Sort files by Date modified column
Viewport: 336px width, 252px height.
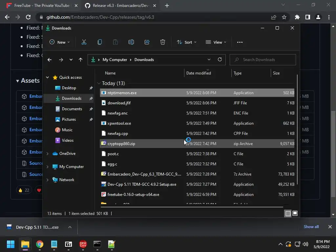coord(207,73)
